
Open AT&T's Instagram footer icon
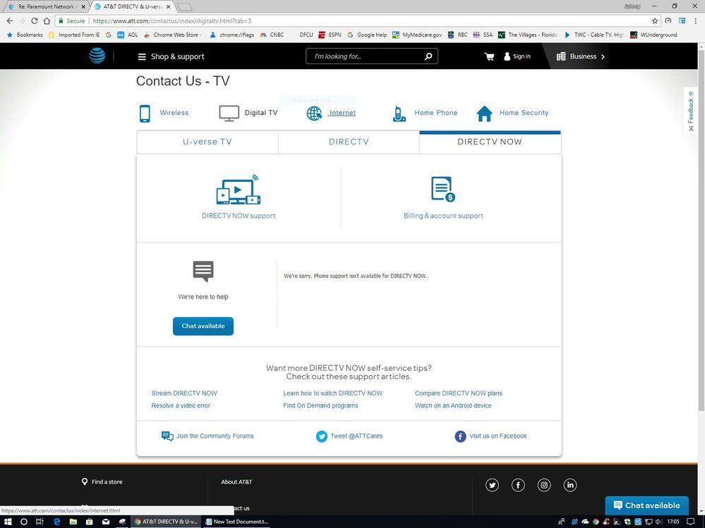(544, 485)
